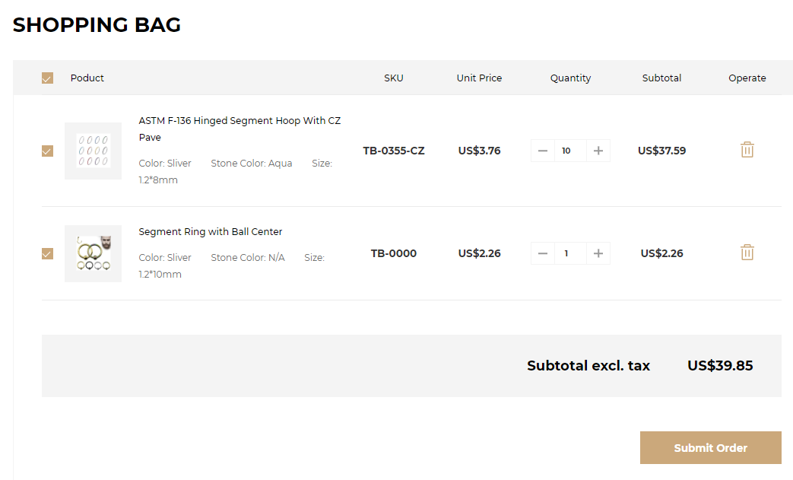Decrease quantity of the Hinged Segment Hoop

(x=542, y=151)
